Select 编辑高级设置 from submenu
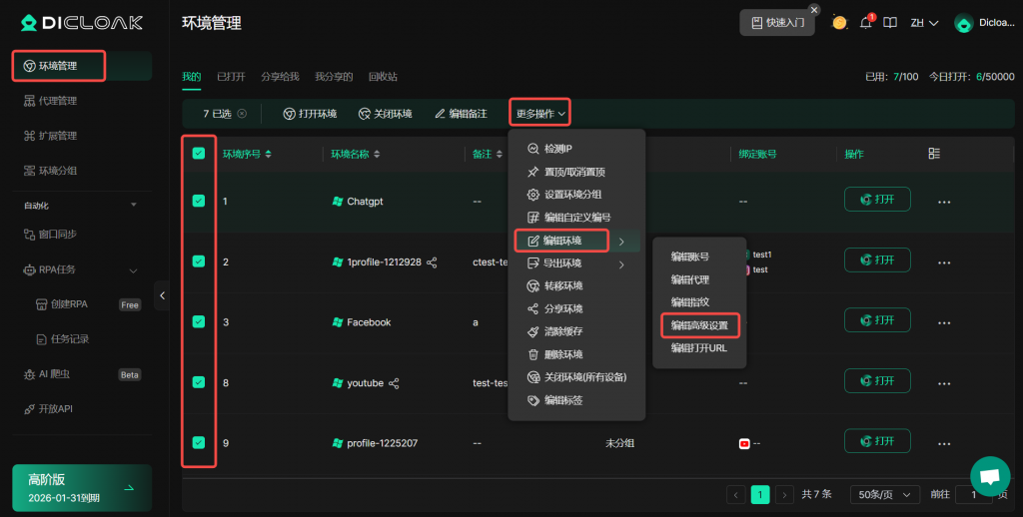Image resolution: width=1023 pixels, height=517 pixels. (698, 325)
